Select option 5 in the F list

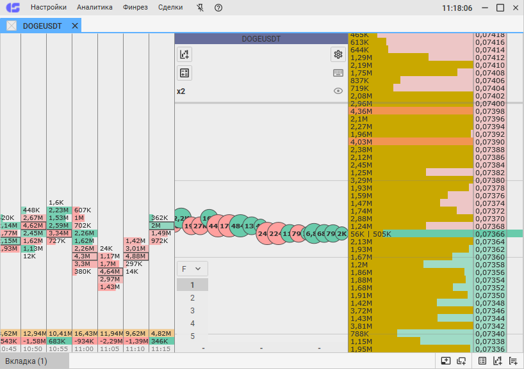(192, 336)
